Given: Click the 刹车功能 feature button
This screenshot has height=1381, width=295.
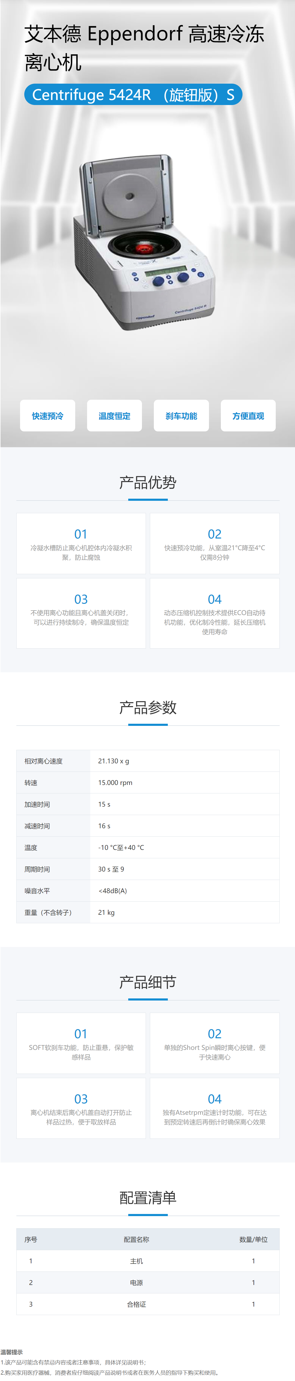Looking at the screenshot, I should coord(181,416).
